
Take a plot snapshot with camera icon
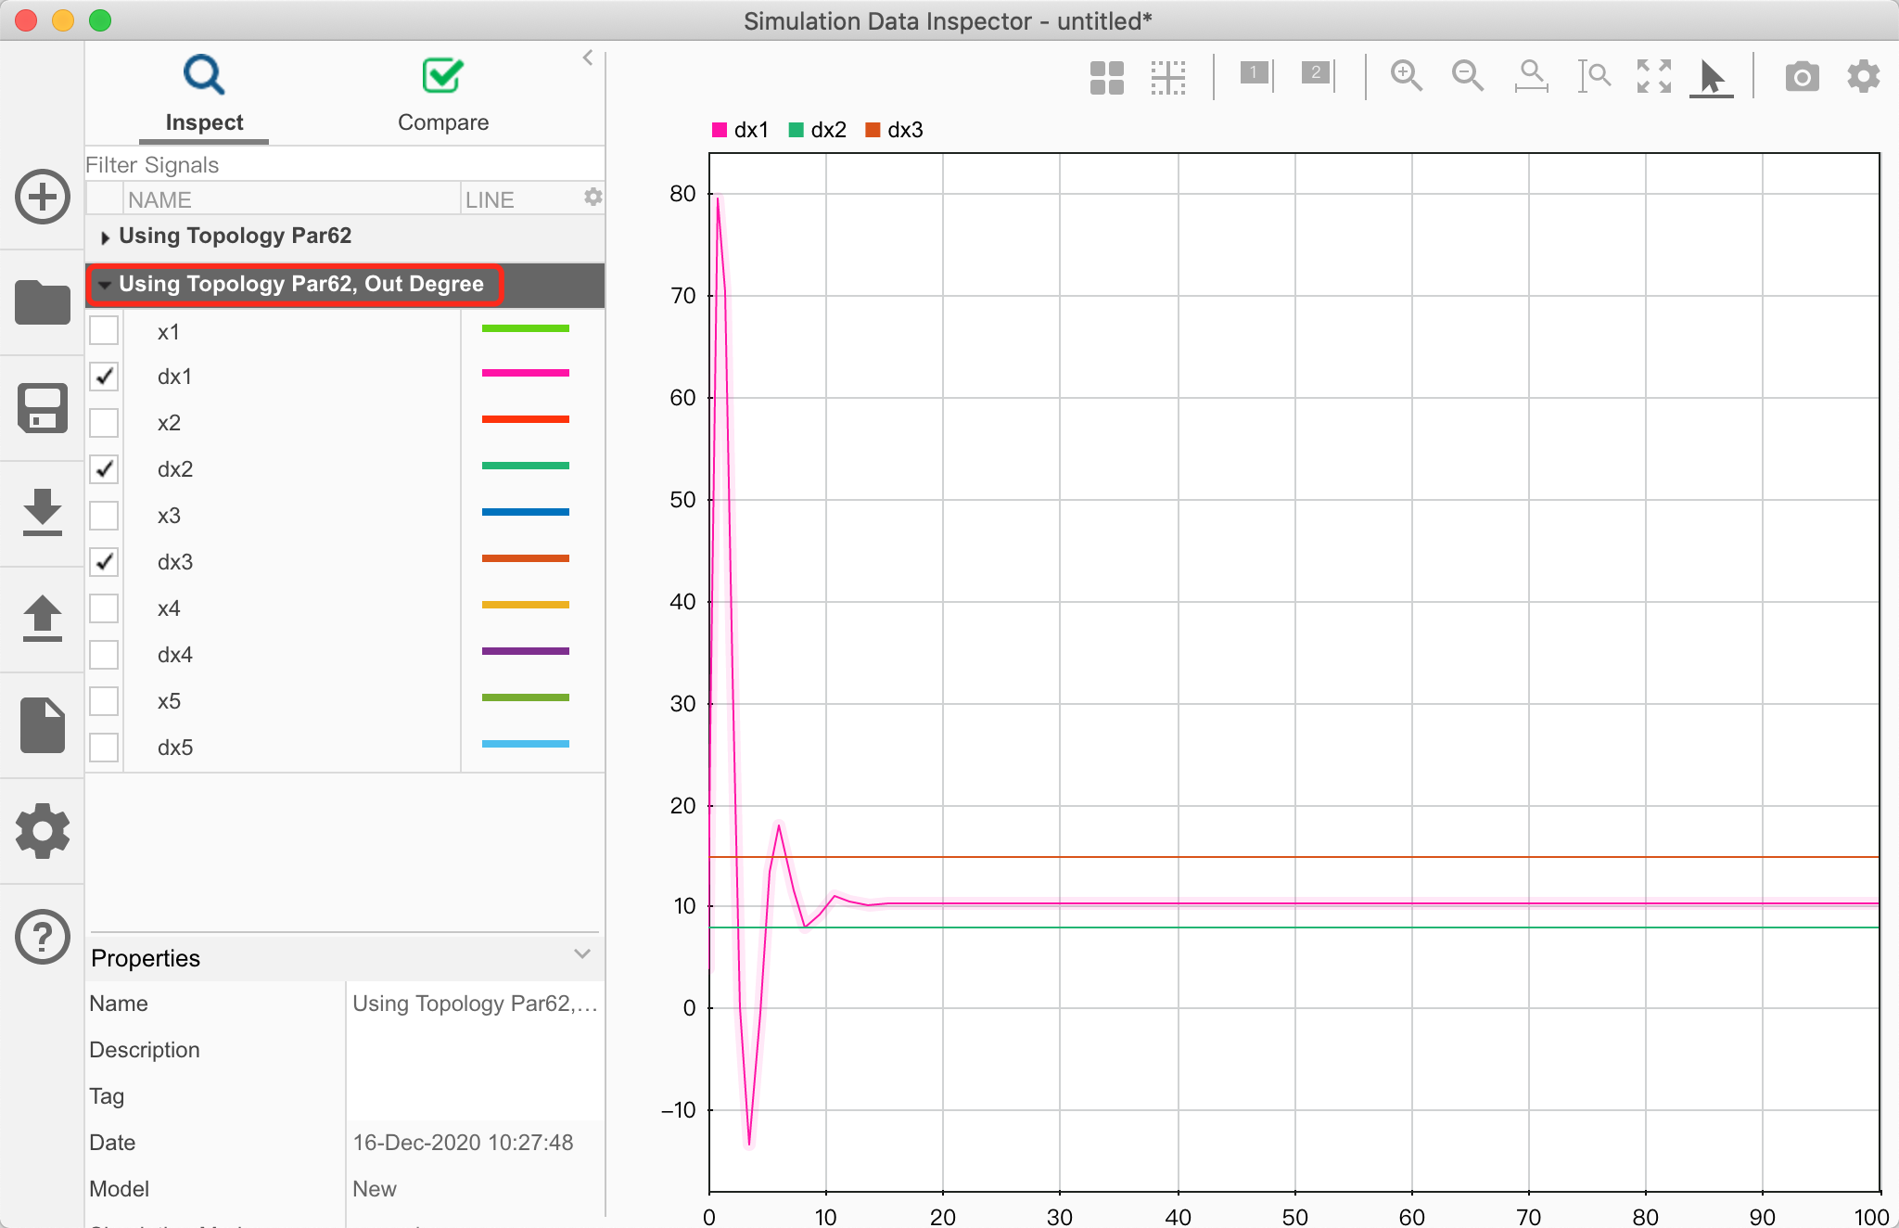click(x=1802, y=76)
